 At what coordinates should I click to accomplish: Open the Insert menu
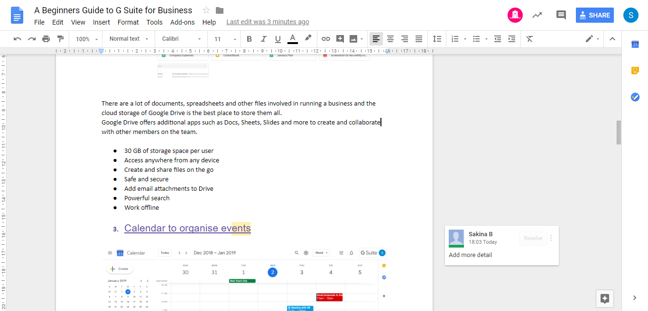tap(102, 22)
